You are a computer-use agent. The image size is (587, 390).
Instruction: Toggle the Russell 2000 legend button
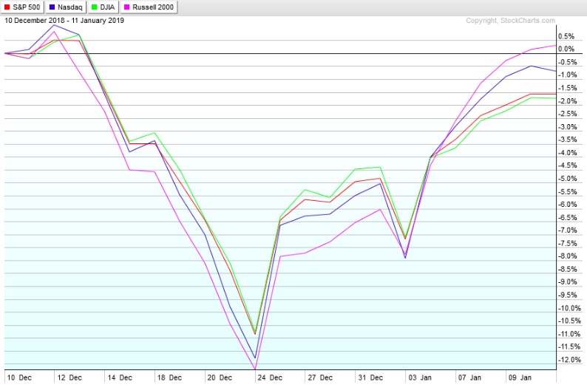click(x=149, y=7)
